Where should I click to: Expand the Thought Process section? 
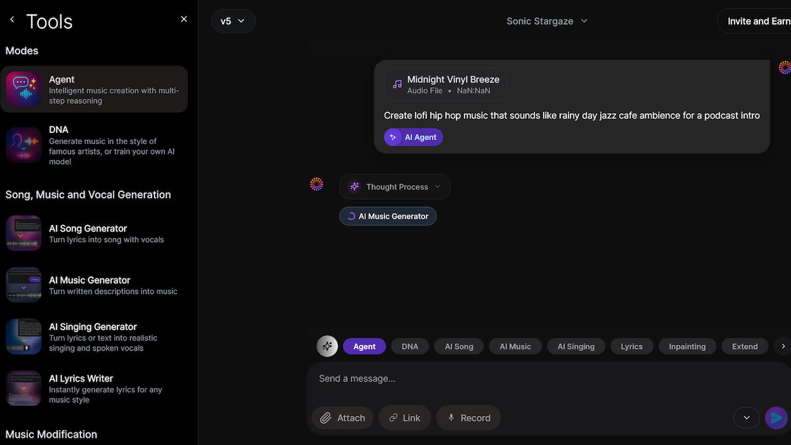coord(394,187)
